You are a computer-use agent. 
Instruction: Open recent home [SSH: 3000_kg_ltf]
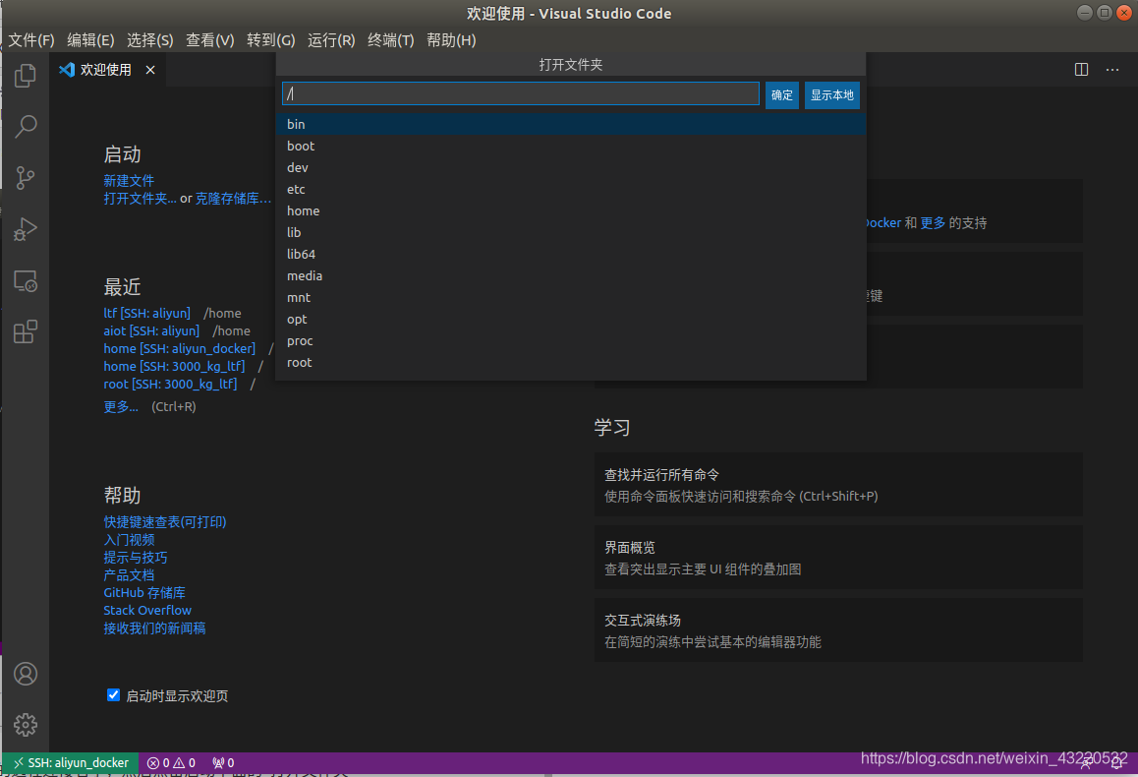[x=174, y=366]
